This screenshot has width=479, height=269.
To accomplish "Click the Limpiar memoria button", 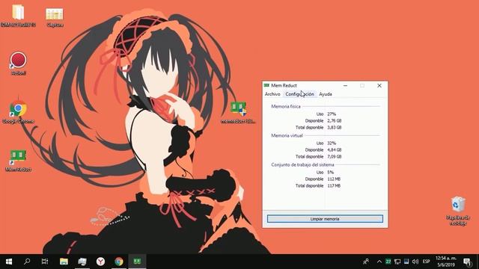I will coord(325,219).
